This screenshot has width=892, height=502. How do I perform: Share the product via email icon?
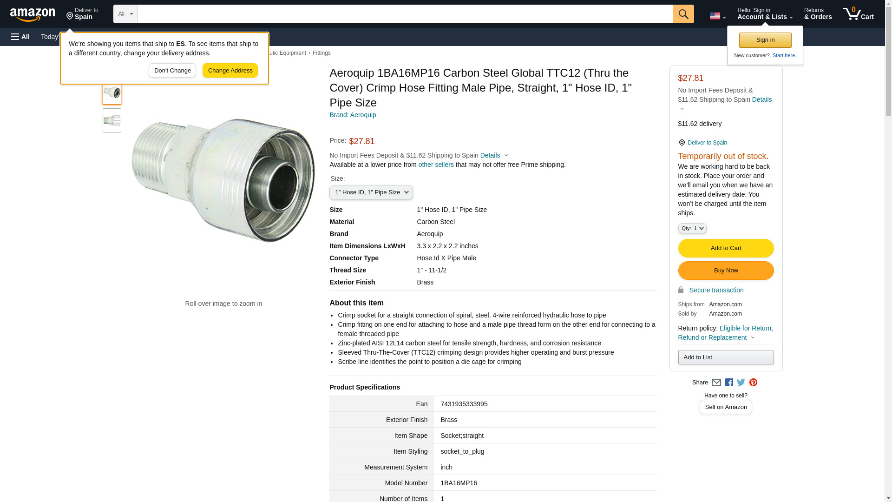(x=716, y=383)
